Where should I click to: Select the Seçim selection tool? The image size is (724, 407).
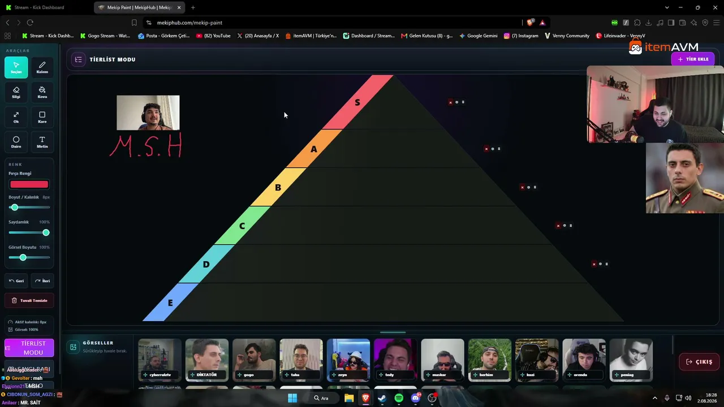[x=16, y=67]
